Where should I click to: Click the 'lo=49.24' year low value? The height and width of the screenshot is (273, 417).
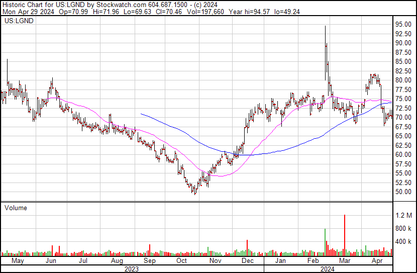coord(287,12)
